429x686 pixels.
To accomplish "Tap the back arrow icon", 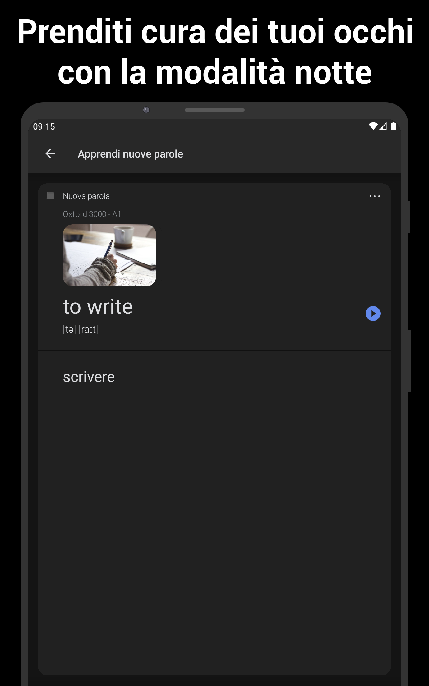I will [50, 153].
